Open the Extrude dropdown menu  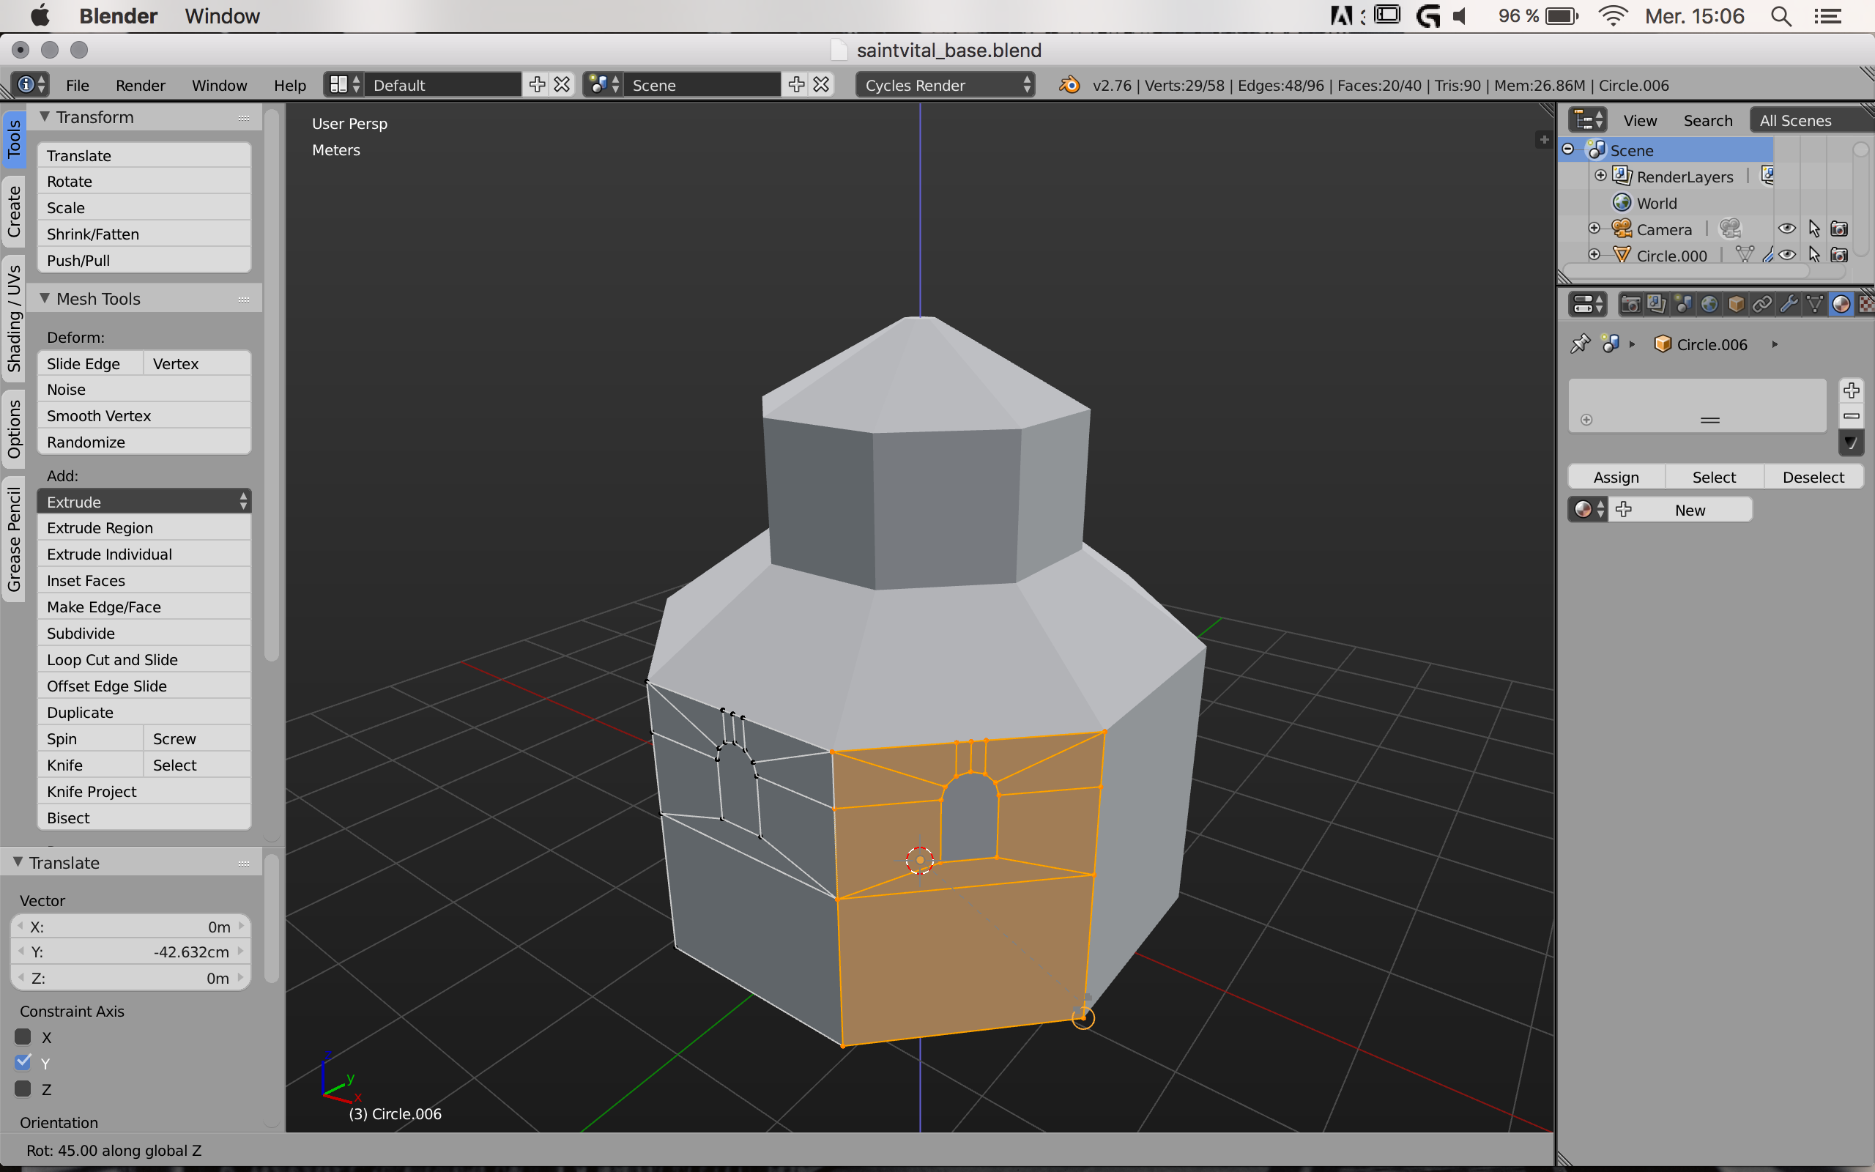(x=144, y=502)
